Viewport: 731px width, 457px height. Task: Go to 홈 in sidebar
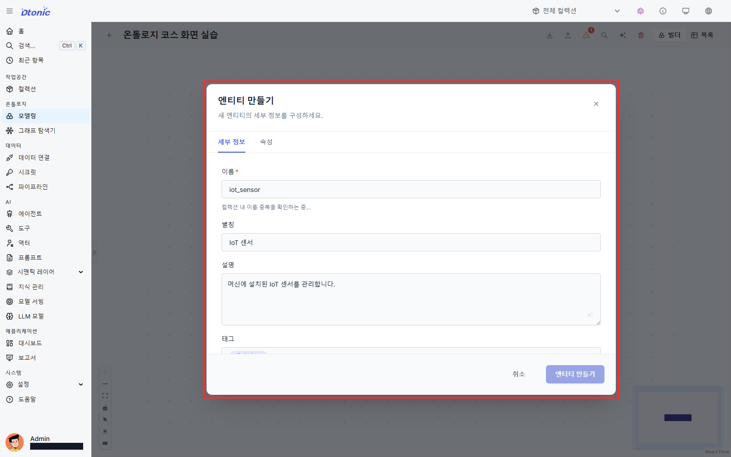coord(46,31)
